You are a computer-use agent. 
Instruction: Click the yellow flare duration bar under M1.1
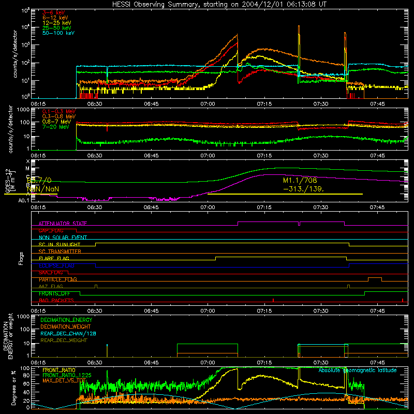285,194
